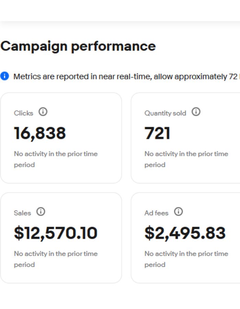Screen dimensions: 240x309
Task: Click the 721 quantity sold figure
Action: [157, 133]
